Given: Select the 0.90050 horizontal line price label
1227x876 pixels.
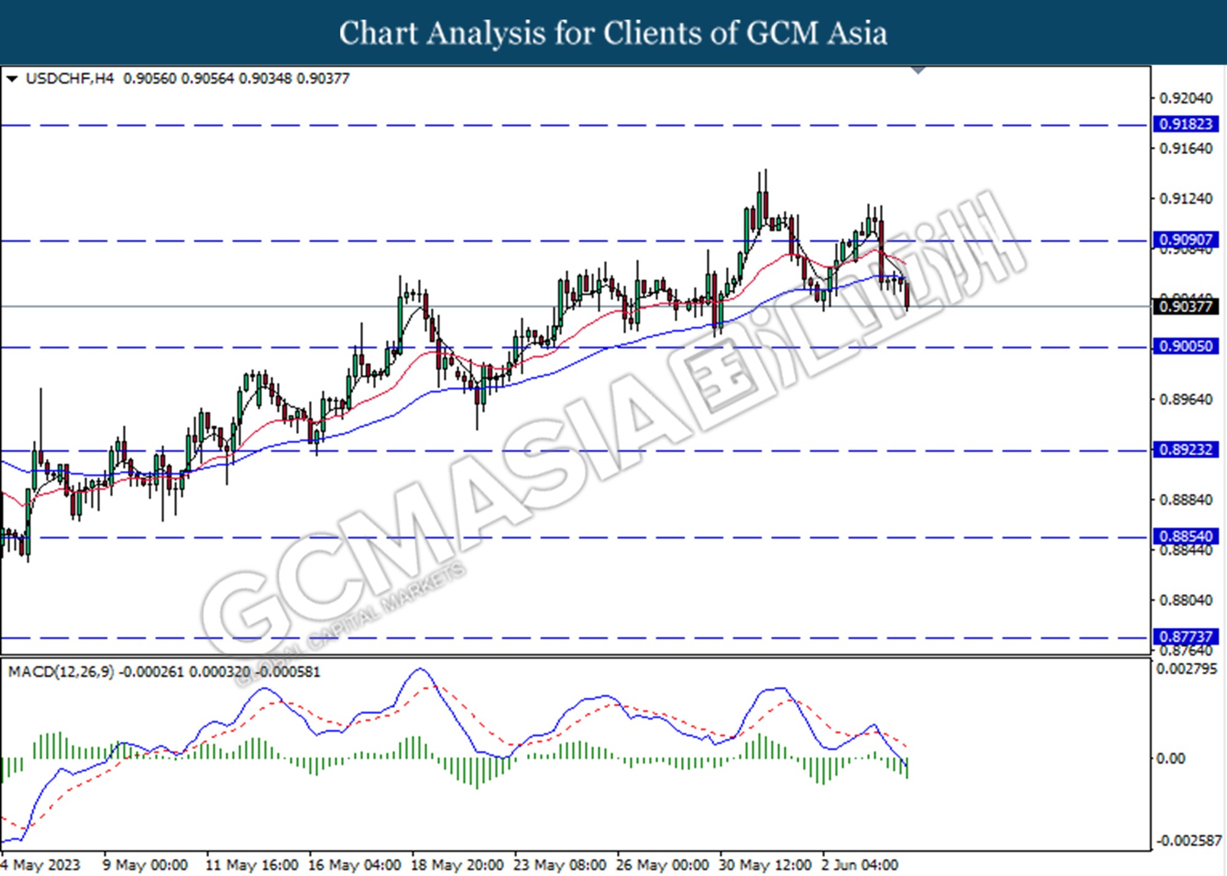Looking at the screenshot, I should coord(1185,347).
